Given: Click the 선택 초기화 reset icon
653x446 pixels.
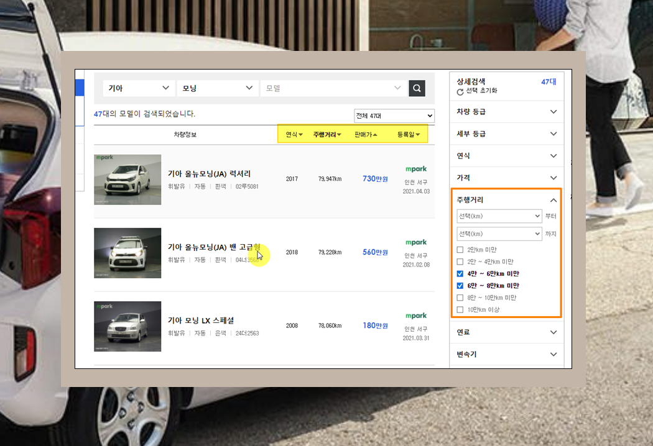Looking at the screenshot, I should 460,92.
